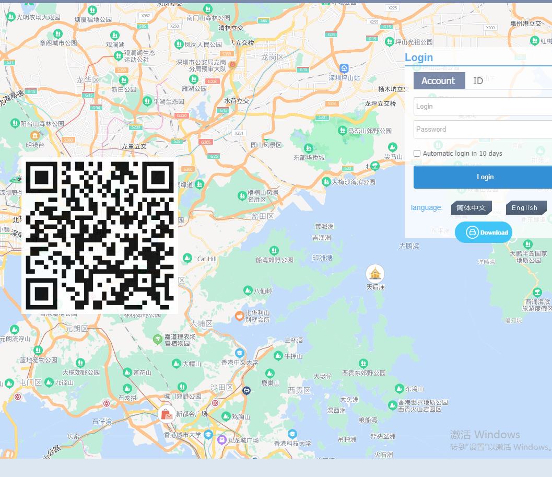Viewport: 552px width, 477px height.
Task: Click the 新都会广场 shopping bag icon
Action: pos(167,414)
